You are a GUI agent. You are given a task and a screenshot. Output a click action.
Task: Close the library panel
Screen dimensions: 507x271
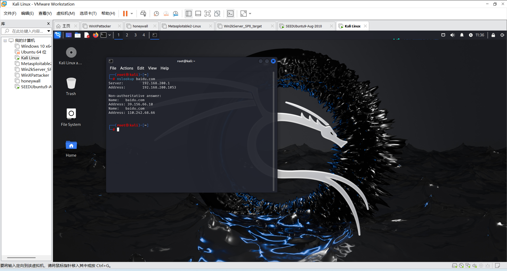(x=48, y=24)
